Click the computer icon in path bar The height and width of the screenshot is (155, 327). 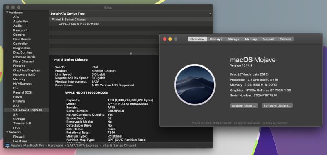point(7,146)
